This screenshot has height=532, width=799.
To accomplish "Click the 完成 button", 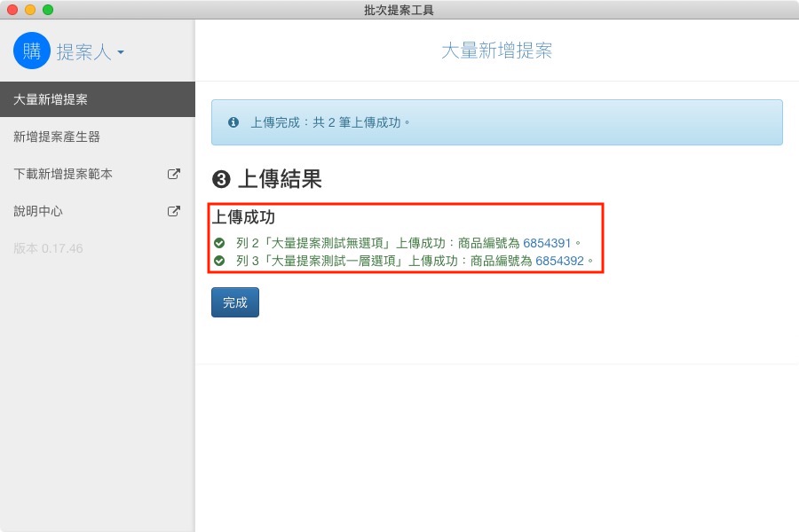I will 235,302.
